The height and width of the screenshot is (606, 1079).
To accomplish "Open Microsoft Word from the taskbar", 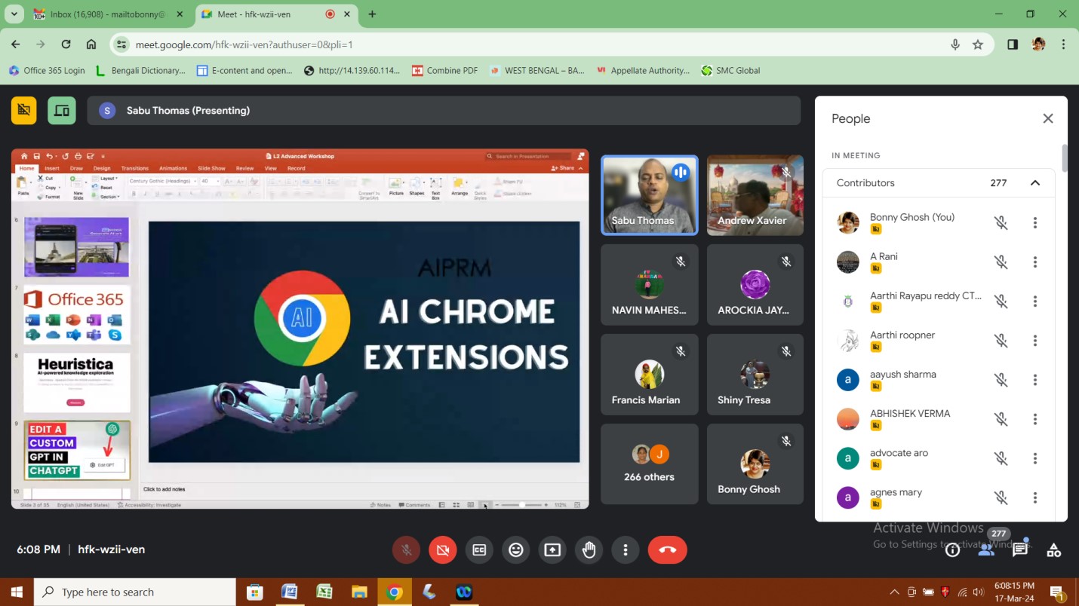I will point(289,592).
